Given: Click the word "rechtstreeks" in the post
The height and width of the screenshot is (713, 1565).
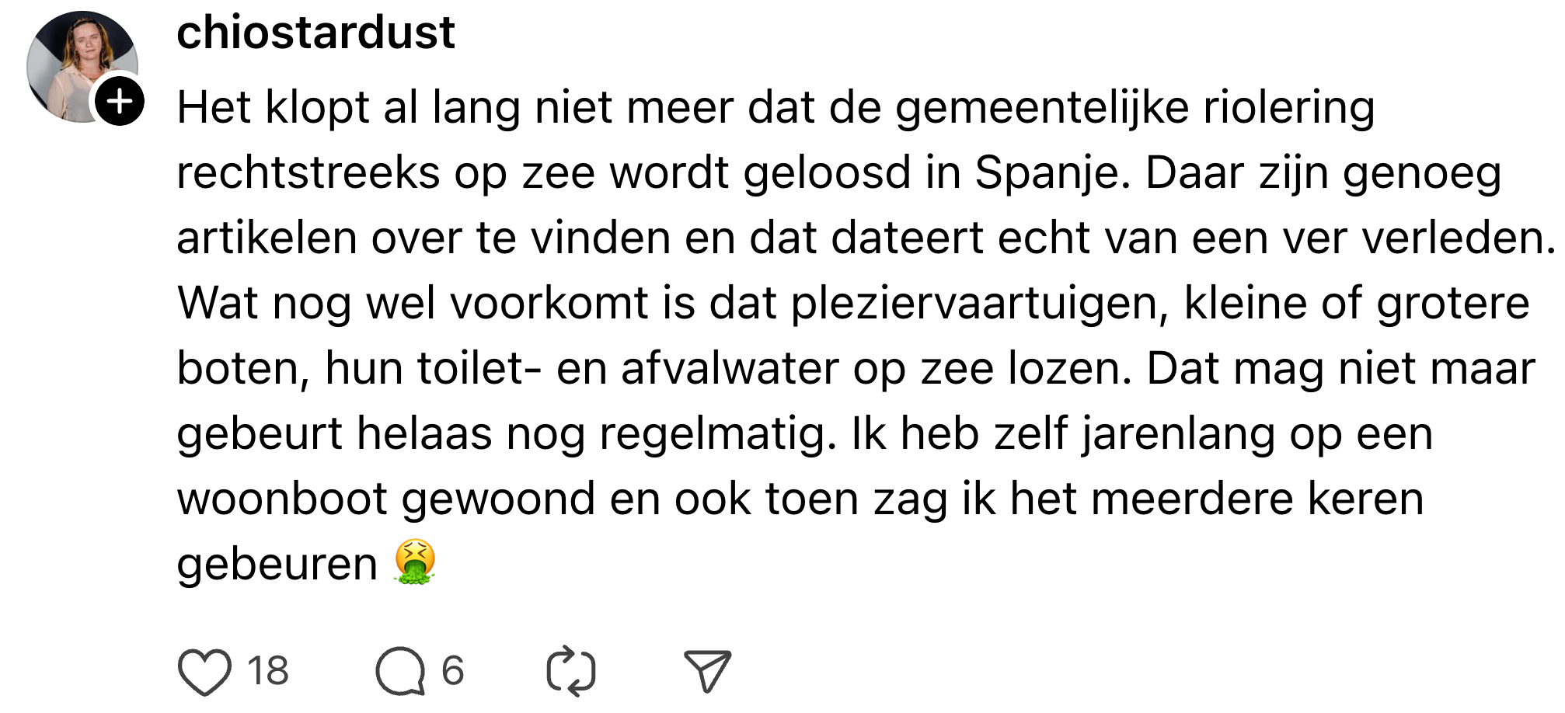Looking at the screenshot, I should [308, 172].
